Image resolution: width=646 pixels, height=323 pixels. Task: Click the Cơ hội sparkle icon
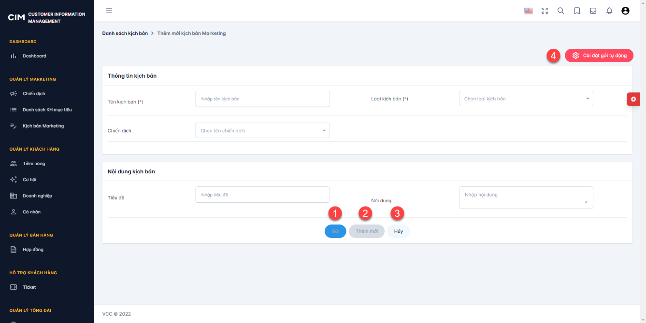point(14,180)
